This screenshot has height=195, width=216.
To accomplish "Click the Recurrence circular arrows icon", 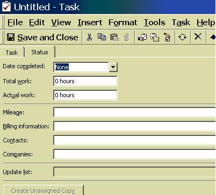I will coord(182,37).
